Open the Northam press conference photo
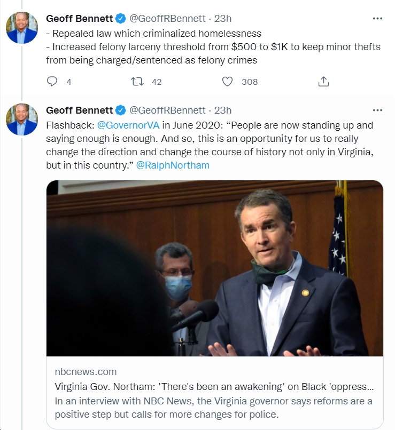Screen dimensions: 395x430 point(215,268)
